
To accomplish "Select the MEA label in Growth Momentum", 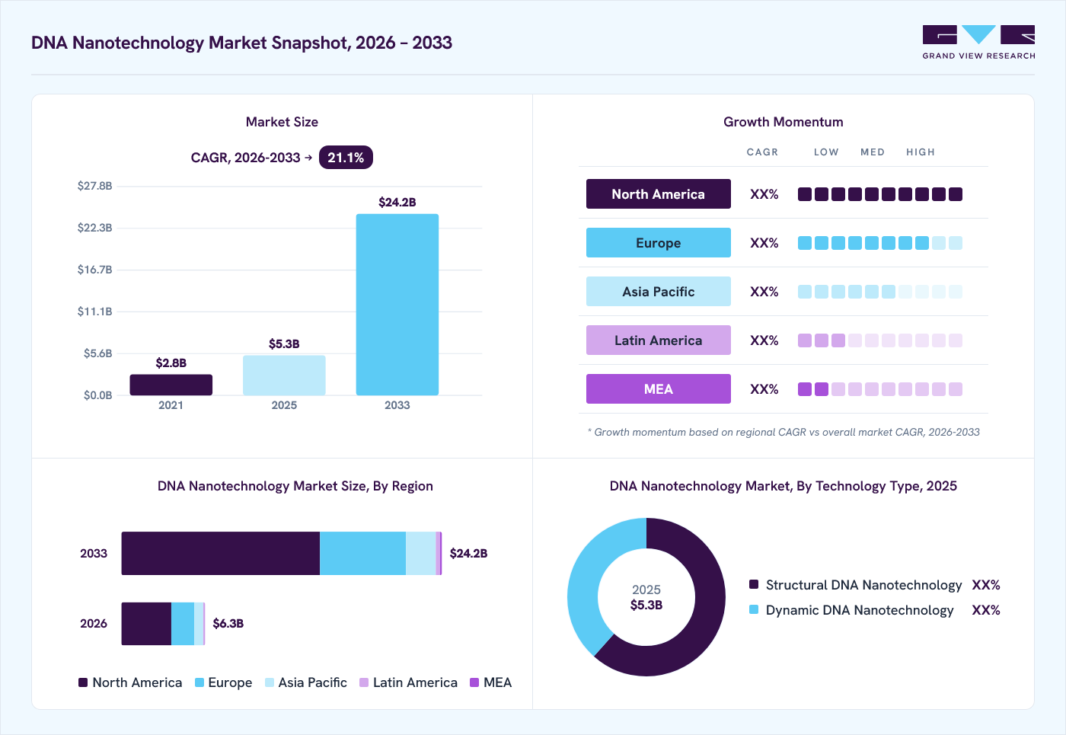I will click(x=659, y=389).
